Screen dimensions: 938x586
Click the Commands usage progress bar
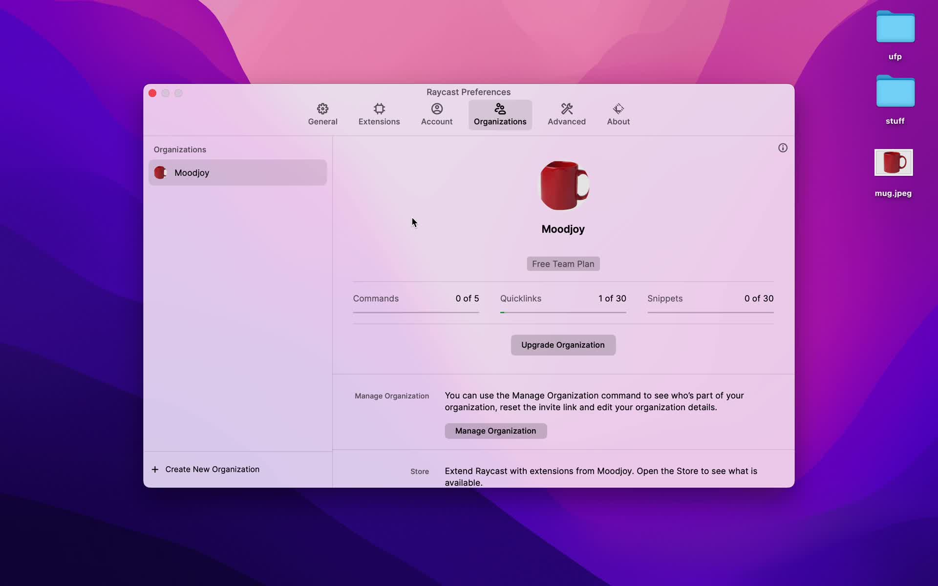click(x=416, y=313)
